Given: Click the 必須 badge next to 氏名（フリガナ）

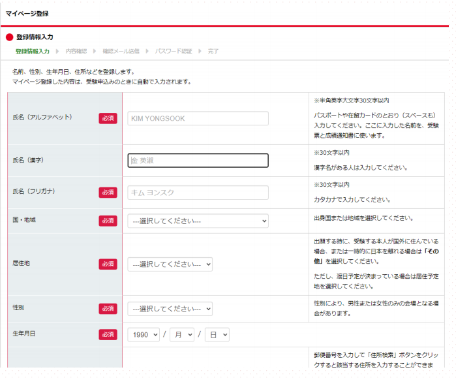Looking at the screenshot, I should point(108,193).
